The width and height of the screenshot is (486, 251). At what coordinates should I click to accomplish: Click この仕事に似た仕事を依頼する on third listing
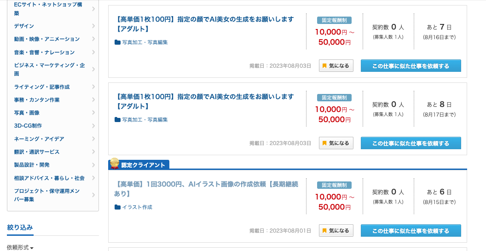411,231
